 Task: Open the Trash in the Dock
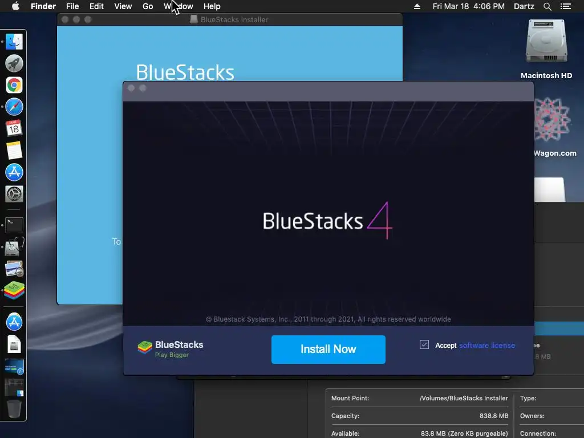[x=14, y=408]
